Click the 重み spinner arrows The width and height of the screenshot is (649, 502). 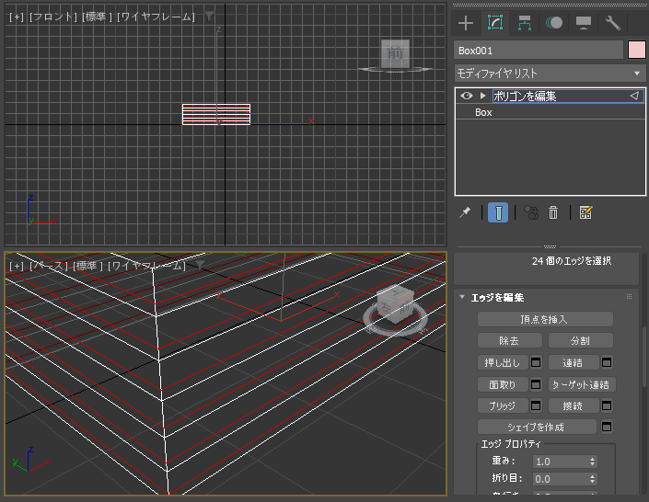[x=593, y=462]
